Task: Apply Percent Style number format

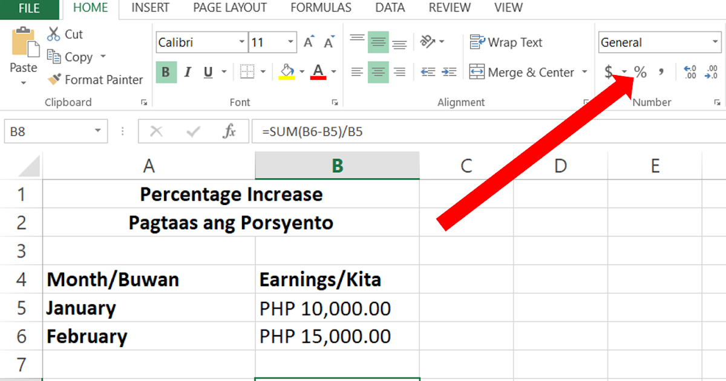Action: pyautogui.click(x=640, y=72)
